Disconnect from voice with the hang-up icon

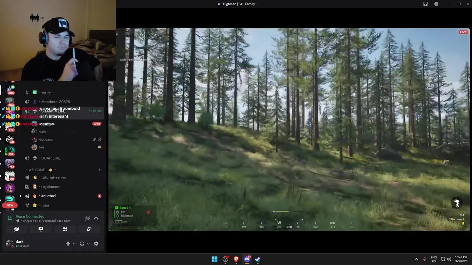96,218
